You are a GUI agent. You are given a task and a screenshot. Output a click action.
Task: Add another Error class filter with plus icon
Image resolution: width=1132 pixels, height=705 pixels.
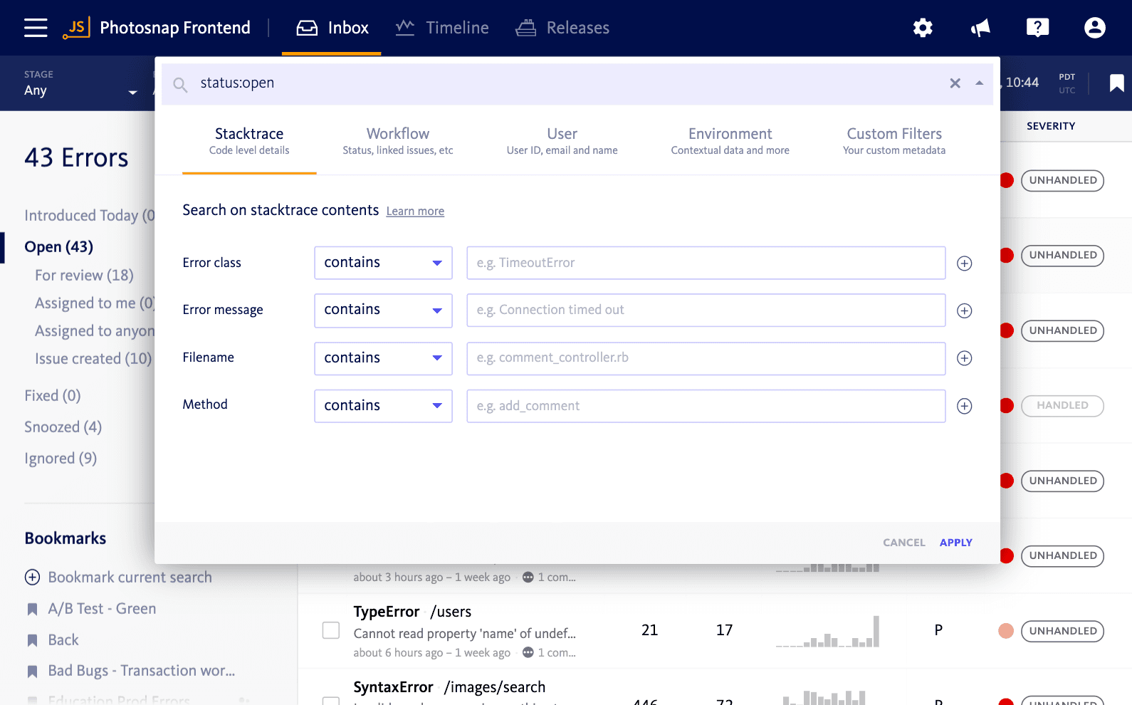click(x=964, y=263)
